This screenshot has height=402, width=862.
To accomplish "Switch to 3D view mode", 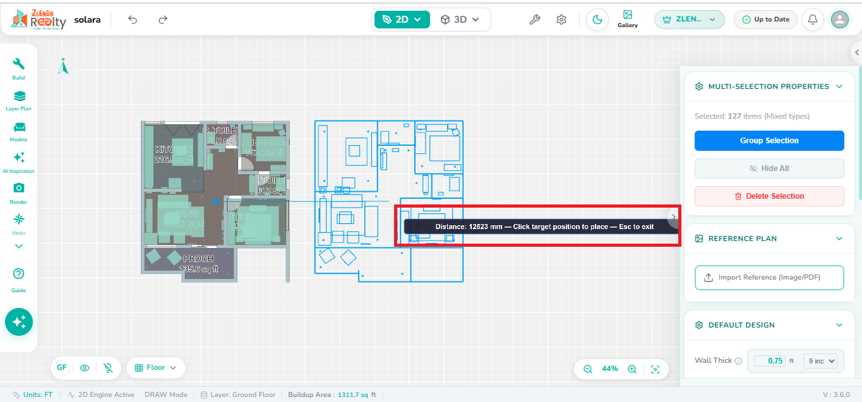I will pyautogui.click(x=460, y=20).
